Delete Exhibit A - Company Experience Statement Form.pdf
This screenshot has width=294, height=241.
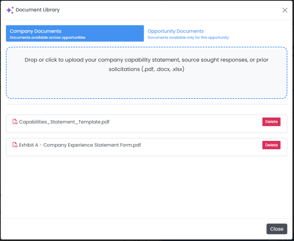point(271,145)
